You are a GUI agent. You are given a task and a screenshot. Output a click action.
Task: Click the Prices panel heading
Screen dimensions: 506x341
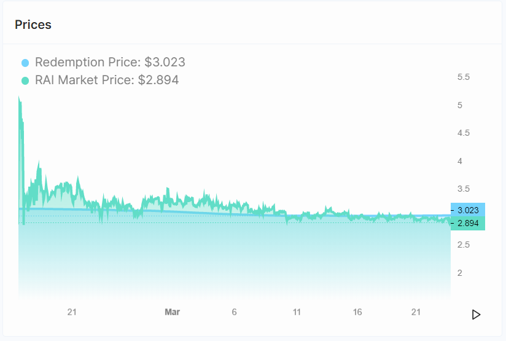pos(33,25)
